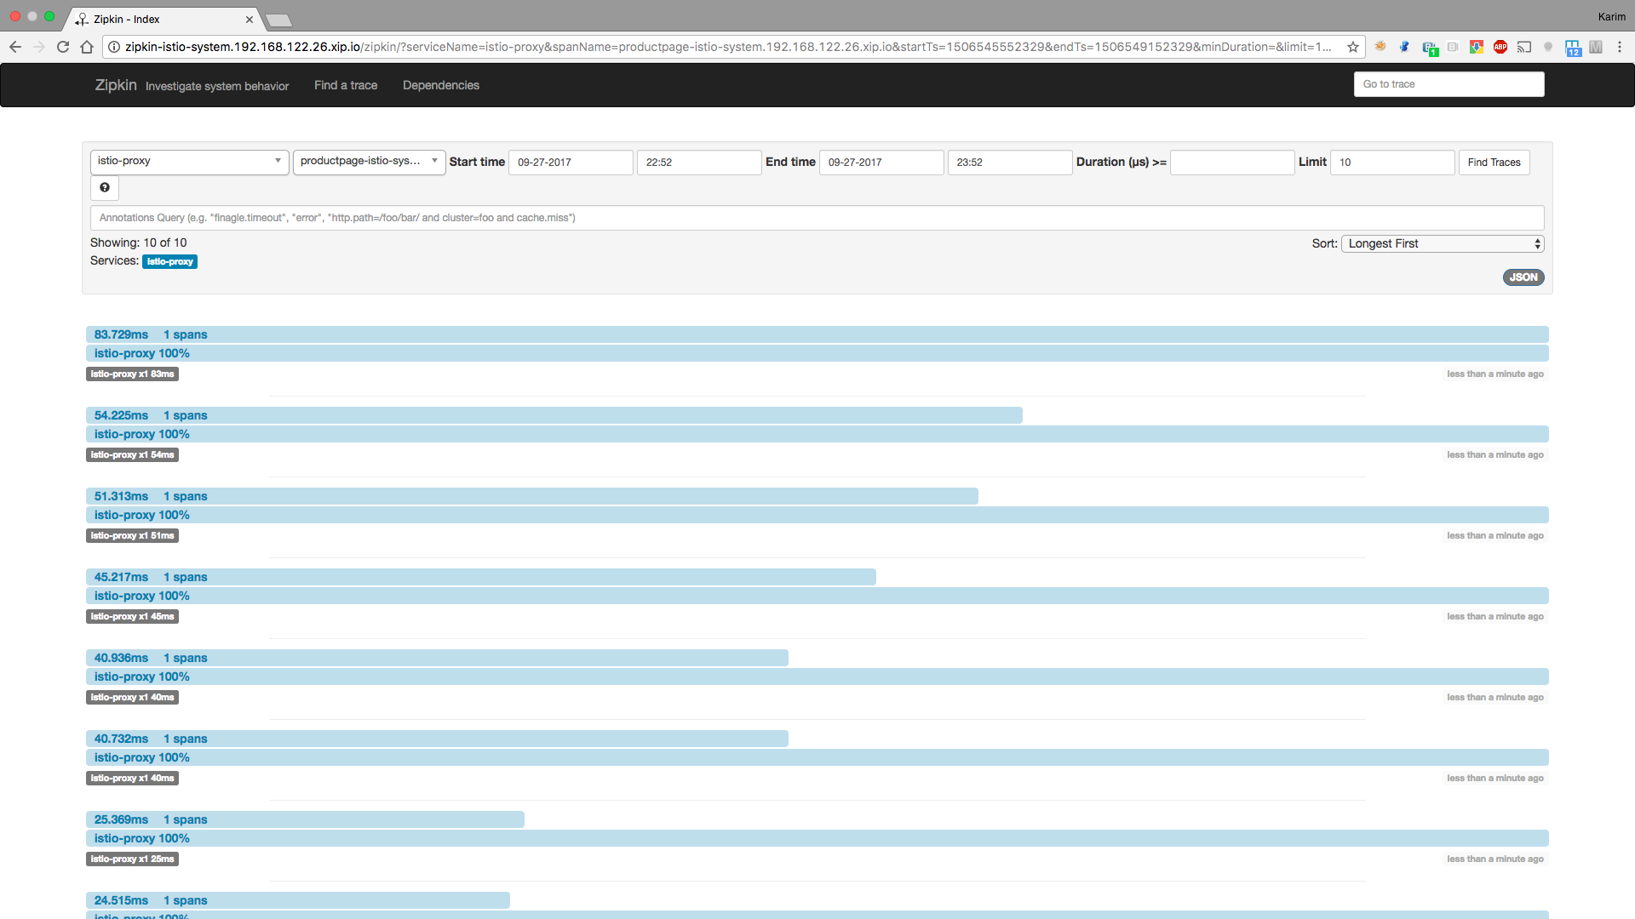Open the Longest First sort dropdown

coord(1443,243)
